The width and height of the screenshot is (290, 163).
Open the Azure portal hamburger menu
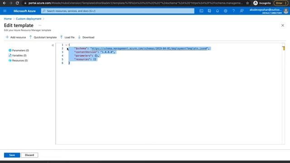point(5,11)
